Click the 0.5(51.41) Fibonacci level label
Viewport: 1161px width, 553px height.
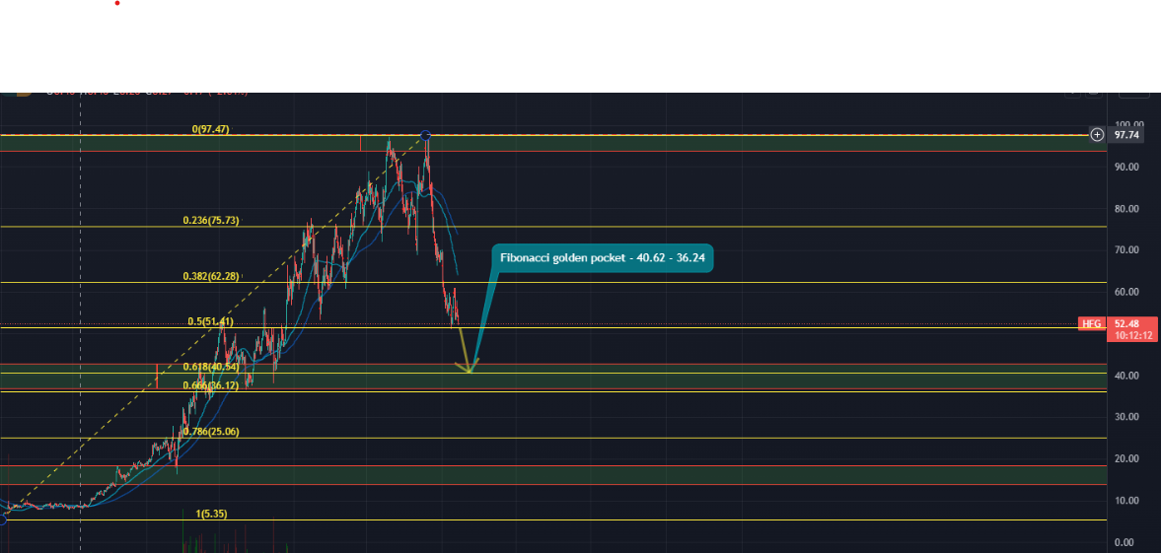(210, 321)
